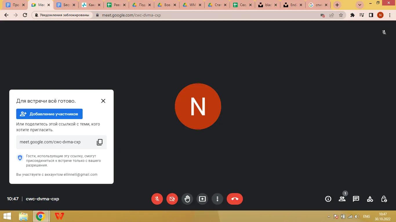Click the Добавление участников button
This screenshot has width=396, height=222.
pyautogui.click(x=49, y=114)
